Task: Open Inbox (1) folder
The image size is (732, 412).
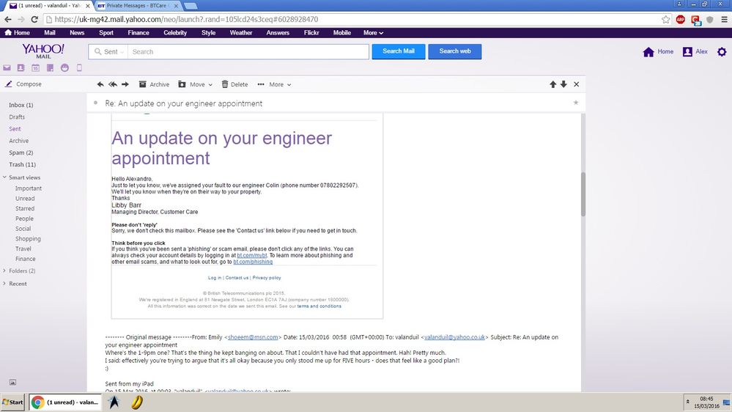Action: (x=21, y=105)
